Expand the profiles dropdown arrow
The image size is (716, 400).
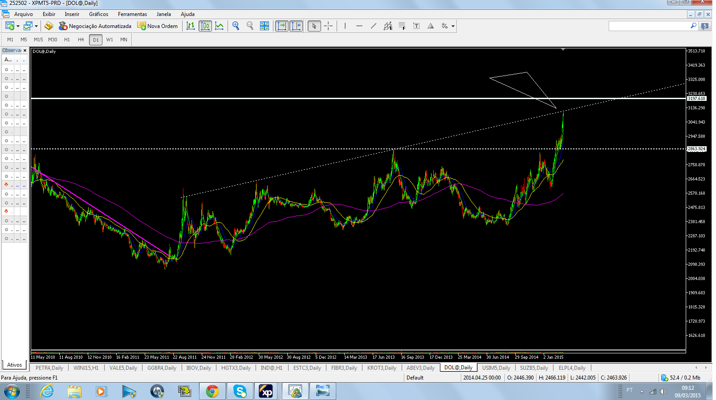tap(36, 26)
